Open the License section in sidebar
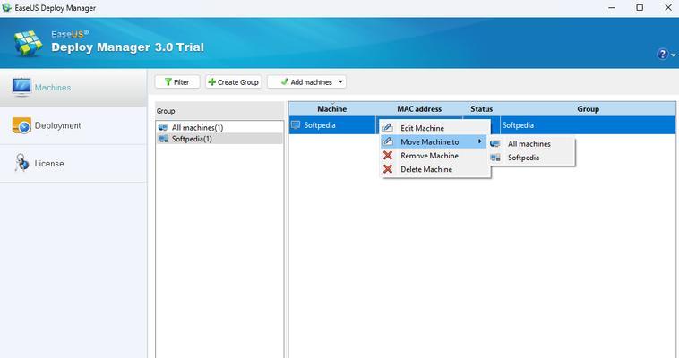Screen dimensions: 679x358 pyautogui.click(x=73, y=164)
